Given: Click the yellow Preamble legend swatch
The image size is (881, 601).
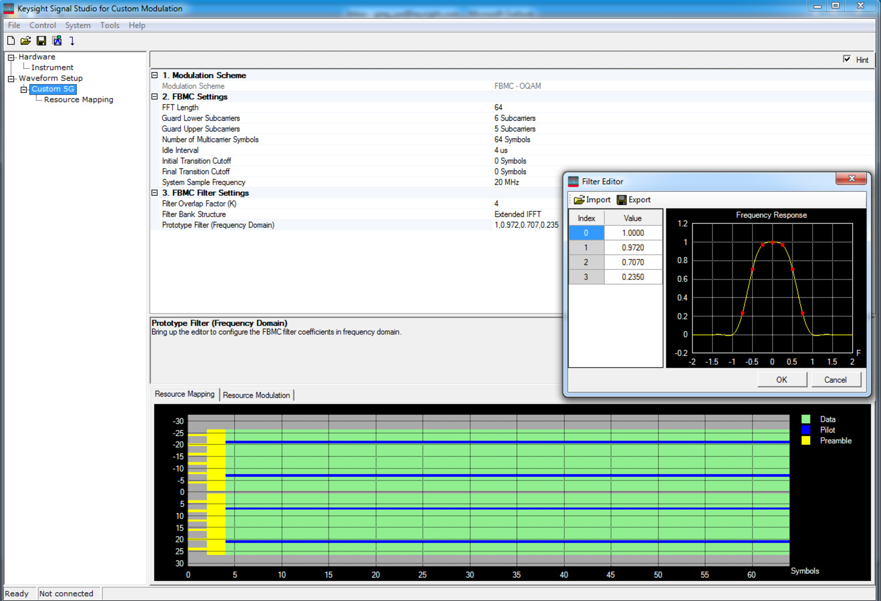Looking at the screenshot, I should click(x=806, y=440).
